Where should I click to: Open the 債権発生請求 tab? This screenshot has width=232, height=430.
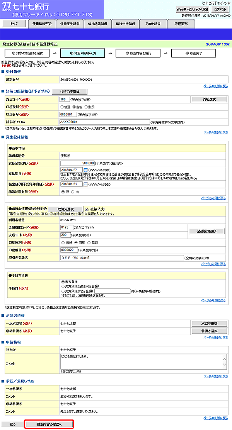click(x=70, y=24)
